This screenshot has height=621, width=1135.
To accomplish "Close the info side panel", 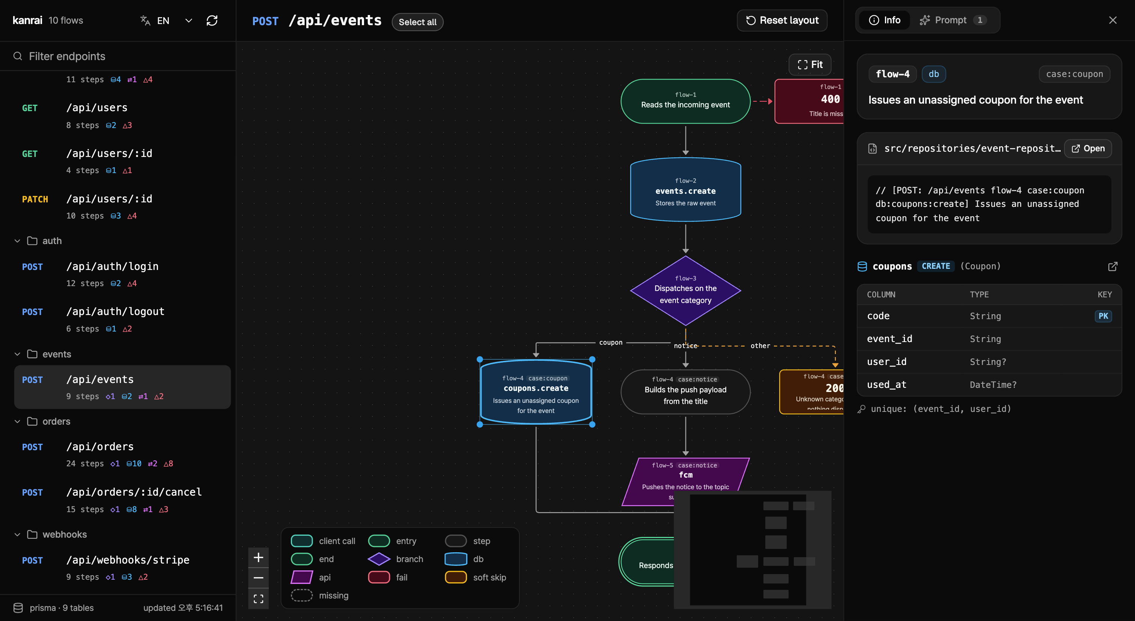I will tap(1112, 20).
